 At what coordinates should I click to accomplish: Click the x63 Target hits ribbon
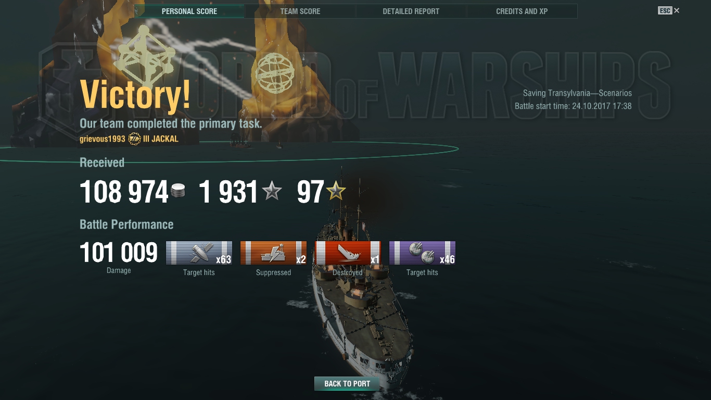click(199, 253)
